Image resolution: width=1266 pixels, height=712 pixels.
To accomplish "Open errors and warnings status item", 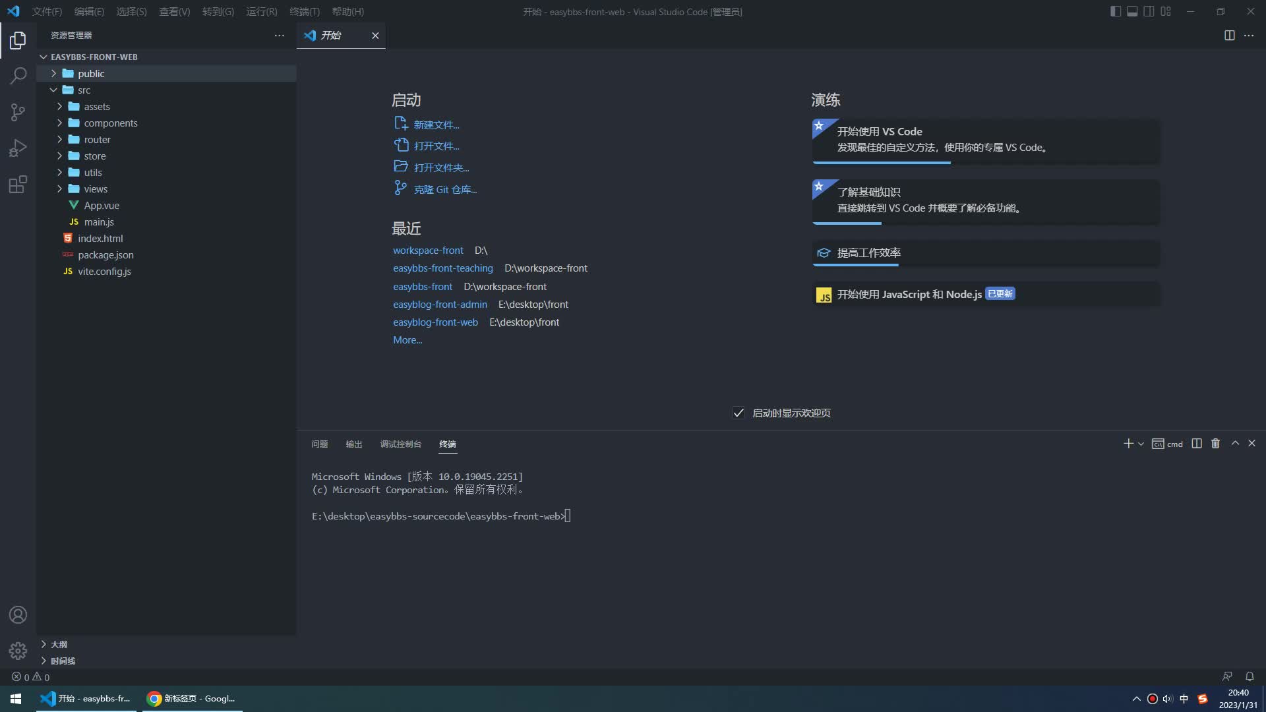I will (x=30, y=677).
